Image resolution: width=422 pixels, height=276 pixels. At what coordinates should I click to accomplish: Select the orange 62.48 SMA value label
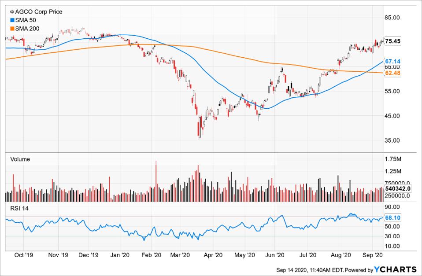(x=392, y=73)
